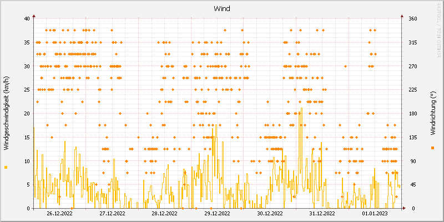Viewport: 444px width, 222px height.
Task: Click the left axis value 15
Action: click(27, 137)
